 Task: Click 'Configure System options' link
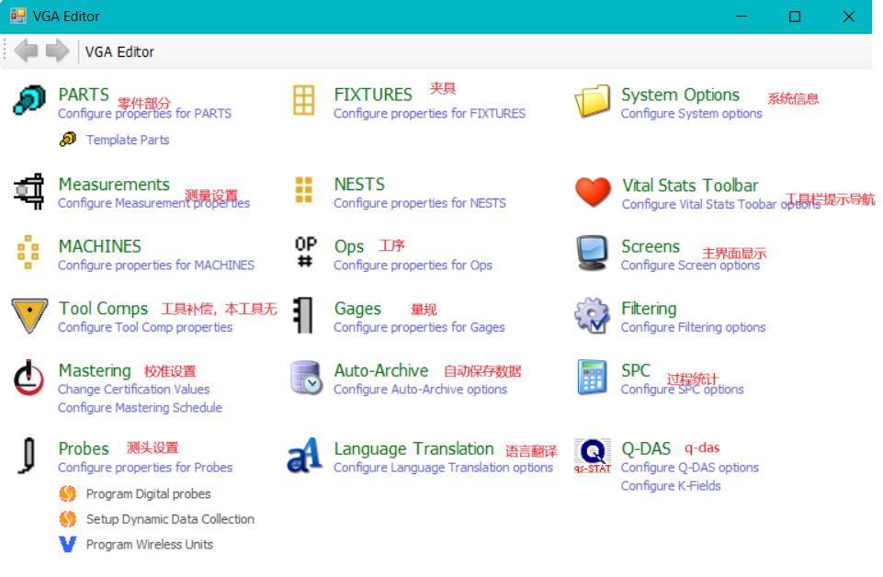coord(692,114)
